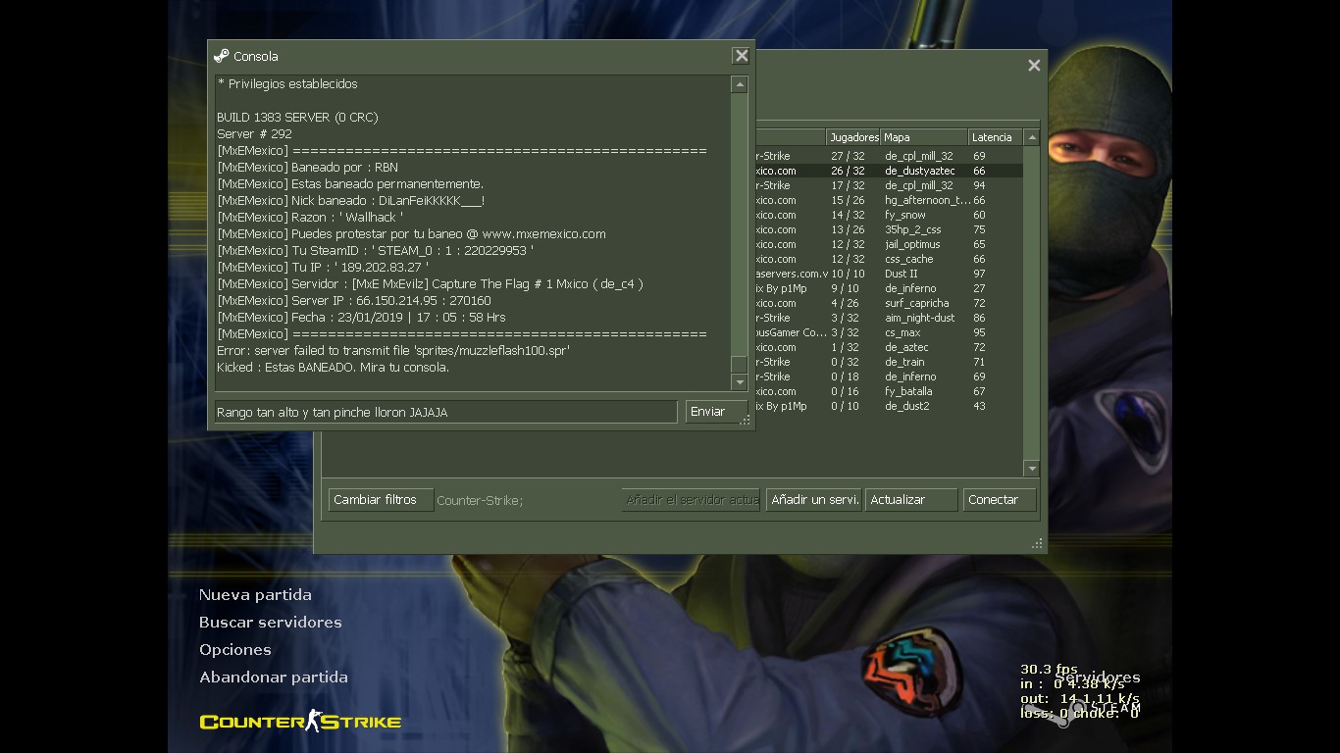Select the fy_snow server row
This screenshot has height=753, width=1340.
point(889,215)
